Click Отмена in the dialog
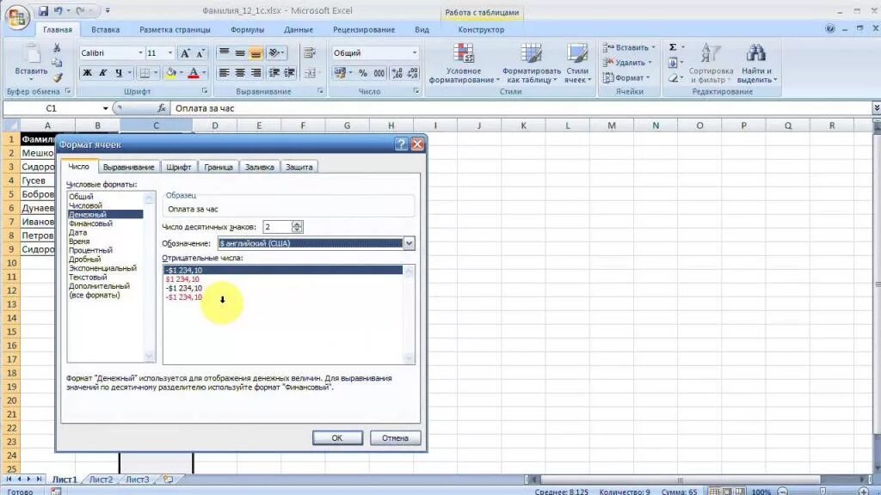 coord(395,437)
